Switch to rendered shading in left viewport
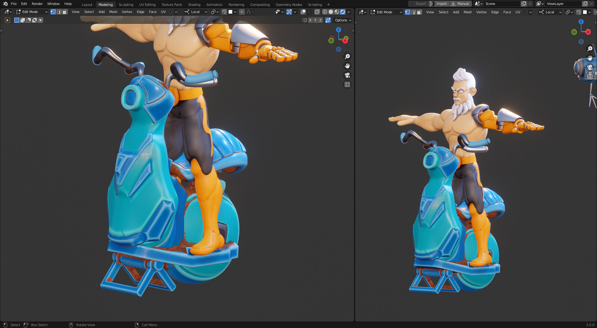This screenshot has height=328, width=597. 343,12
